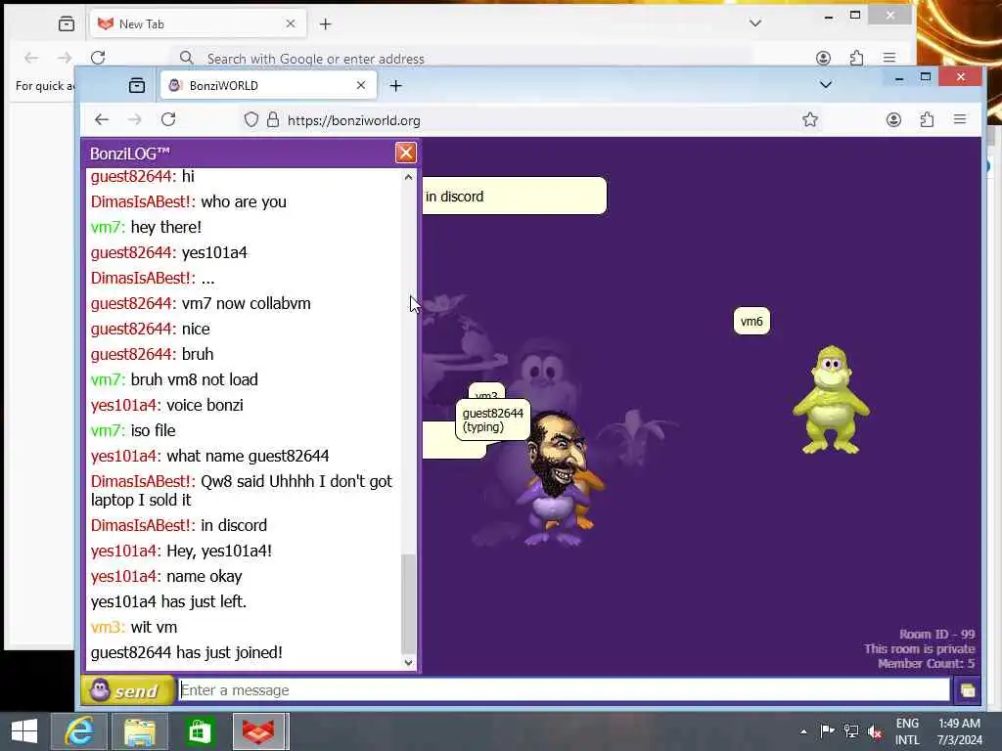Viewport: 1002px width, 751px height.
Task: Close the BonziLOG panel with the red X
Action: pyautogui.click(x=406, y=153)
